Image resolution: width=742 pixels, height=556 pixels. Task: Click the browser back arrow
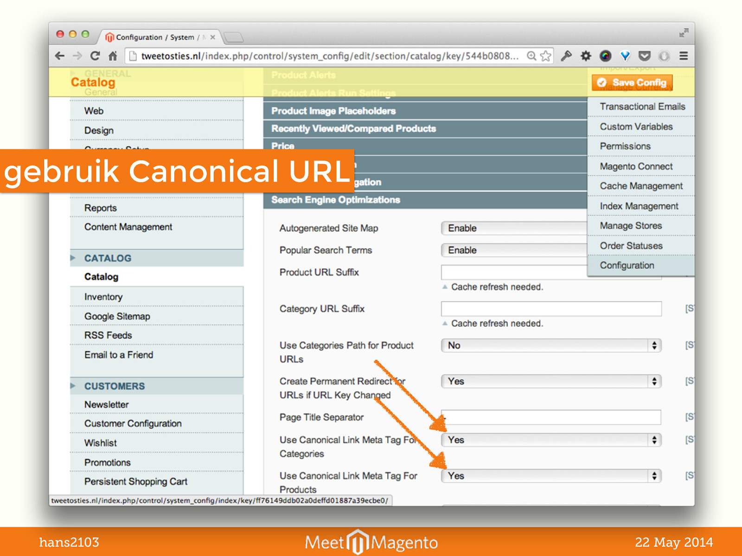click(x=60, y=56)
